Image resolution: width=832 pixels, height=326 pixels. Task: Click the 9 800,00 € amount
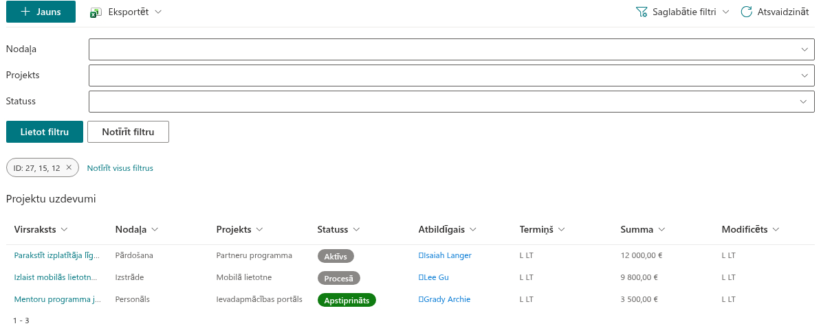[639, 277]
